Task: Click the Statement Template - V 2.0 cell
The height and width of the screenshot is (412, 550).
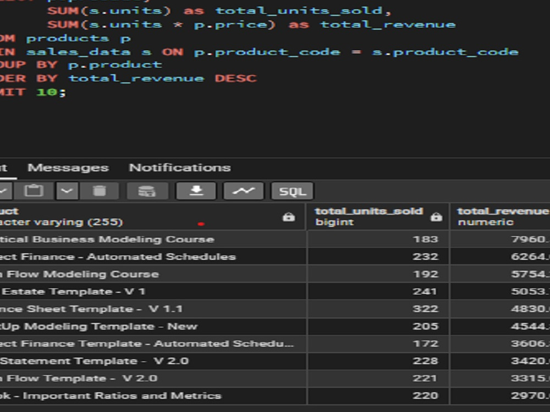Action: click(152, 361)
